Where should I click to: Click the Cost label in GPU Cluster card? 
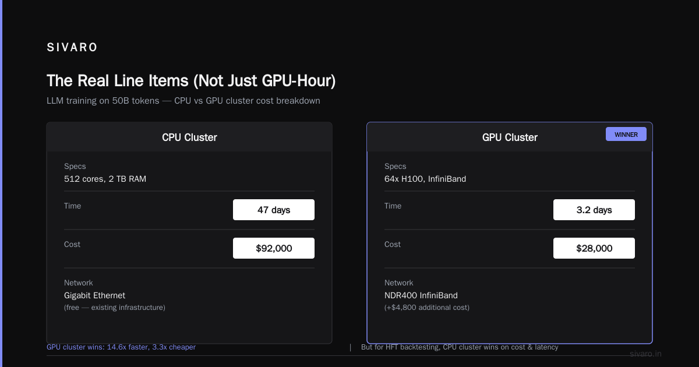(393, 244)
